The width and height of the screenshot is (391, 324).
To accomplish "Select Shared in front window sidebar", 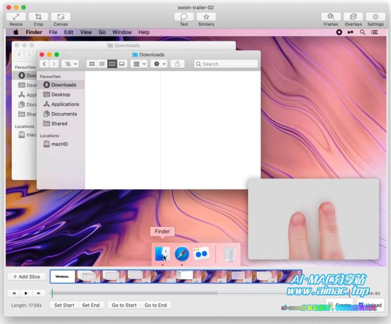I will pyautogui.click(x=60, y=123).
